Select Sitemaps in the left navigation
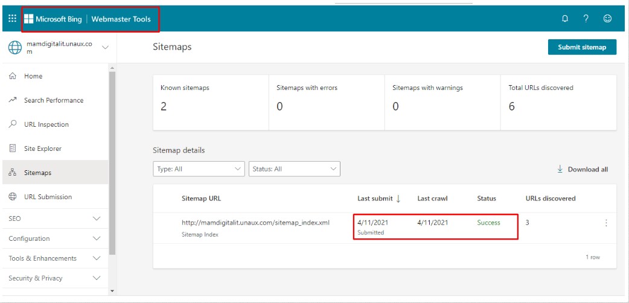629x303 pixels. pos(37,173)
